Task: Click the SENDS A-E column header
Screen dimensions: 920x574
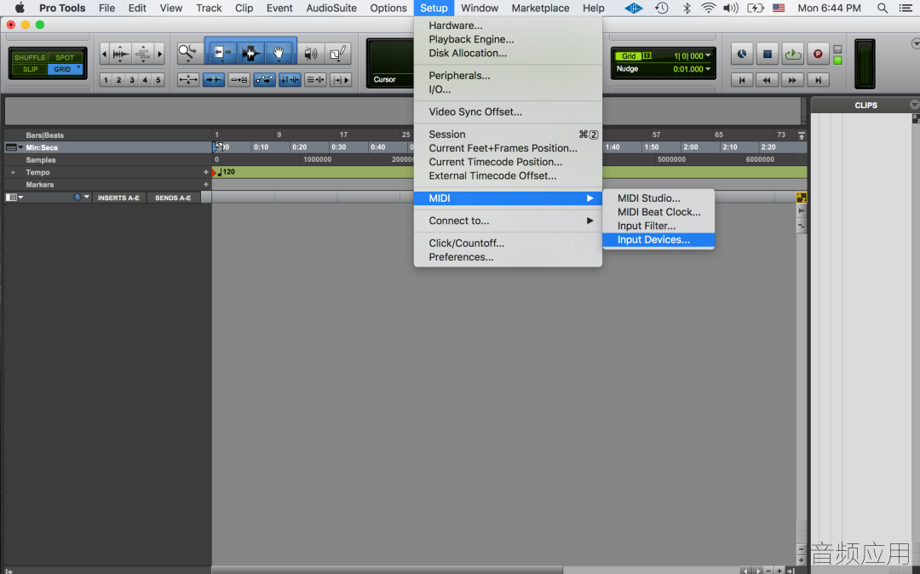Action: point(173,198)
